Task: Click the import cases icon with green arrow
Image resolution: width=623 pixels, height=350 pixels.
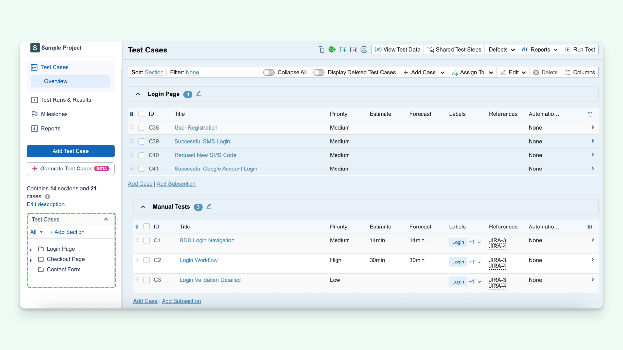Action: tap(343, 50)
